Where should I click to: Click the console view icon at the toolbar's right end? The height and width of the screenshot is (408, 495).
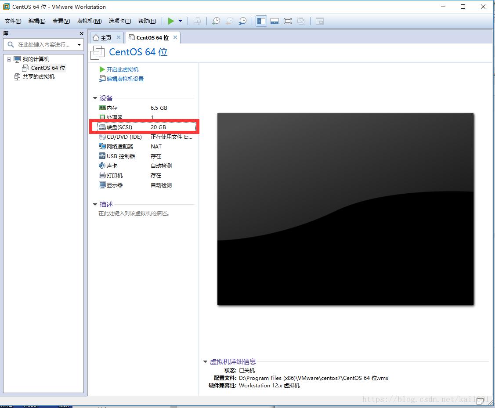[320, 21]
